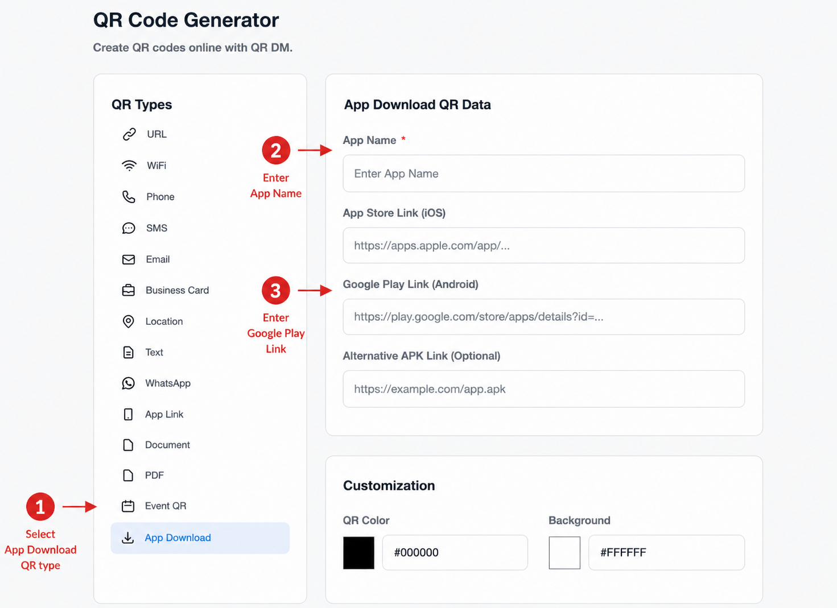Switch to the PDF QR type
837x608 pixels.
200,475
